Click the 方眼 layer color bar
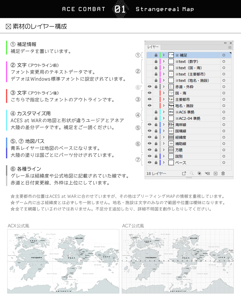This screenshot has width=241, height=301. (x=160, y=150)
